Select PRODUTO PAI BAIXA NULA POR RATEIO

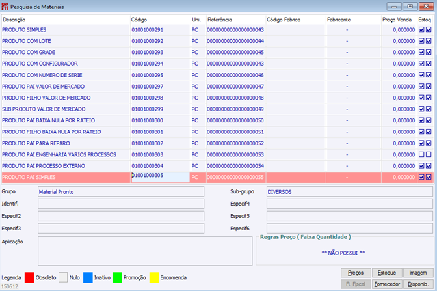point(217,120)
